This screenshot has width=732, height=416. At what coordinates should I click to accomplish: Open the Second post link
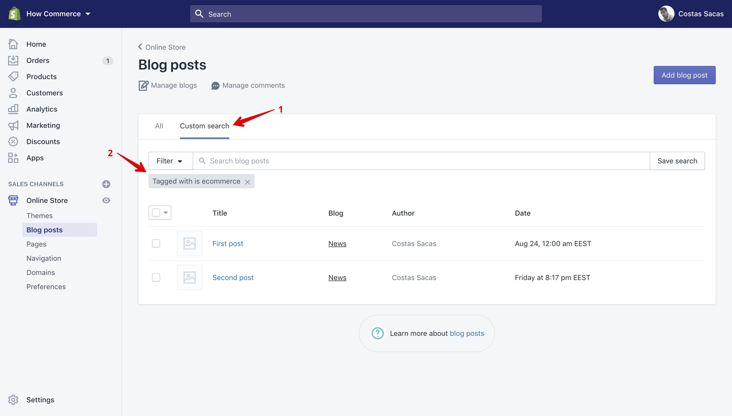233,278
